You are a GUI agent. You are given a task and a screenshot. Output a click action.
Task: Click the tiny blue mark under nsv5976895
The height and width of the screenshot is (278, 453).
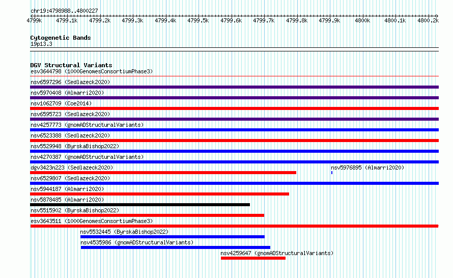click(x=332, y=173)
